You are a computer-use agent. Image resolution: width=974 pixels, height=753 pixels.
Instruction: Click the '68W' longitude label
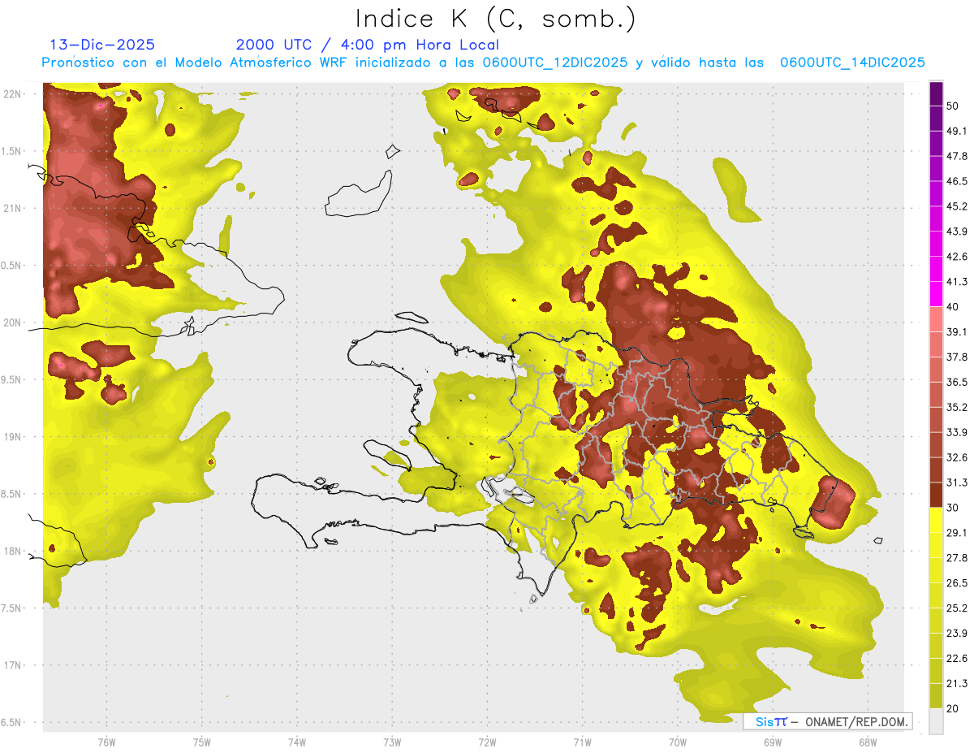pyautogui.click(x=867, y=742)
